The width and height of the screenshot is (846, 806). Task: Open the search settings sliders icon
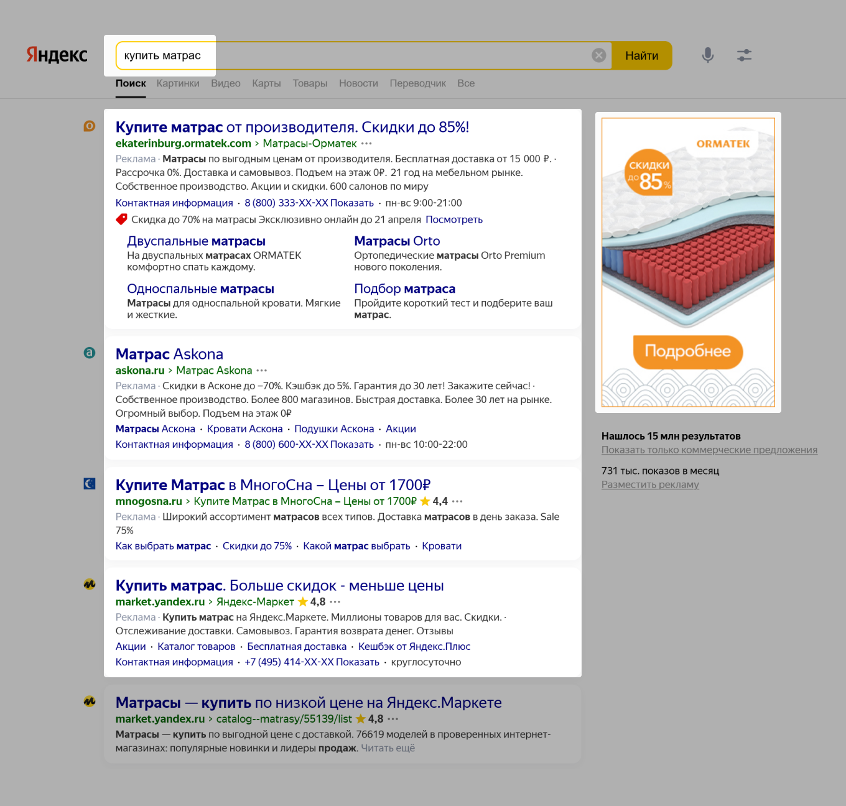pyautogui.click(x=744, y=55)
